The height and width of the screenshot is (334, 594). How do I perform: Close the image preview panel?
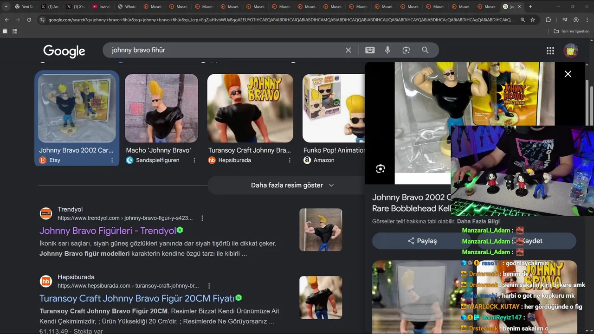click(568, 74)
